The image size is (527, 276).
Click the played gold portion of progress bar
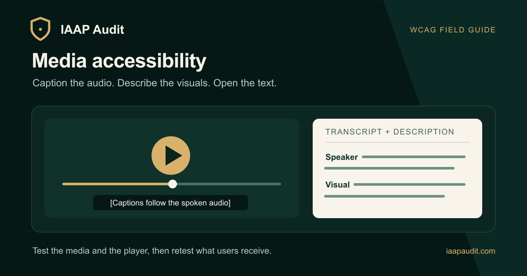pos(116,184)
